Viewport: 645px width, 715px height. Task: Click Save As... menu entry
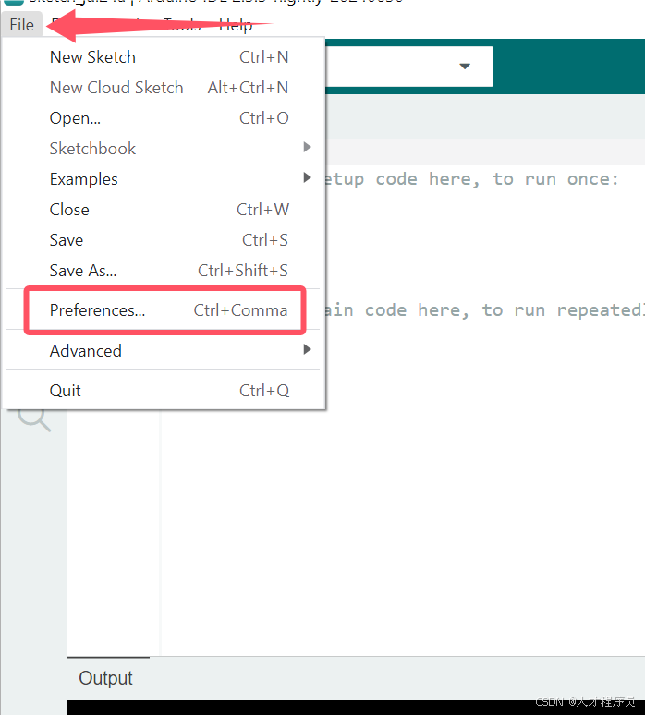pos(164,271)
